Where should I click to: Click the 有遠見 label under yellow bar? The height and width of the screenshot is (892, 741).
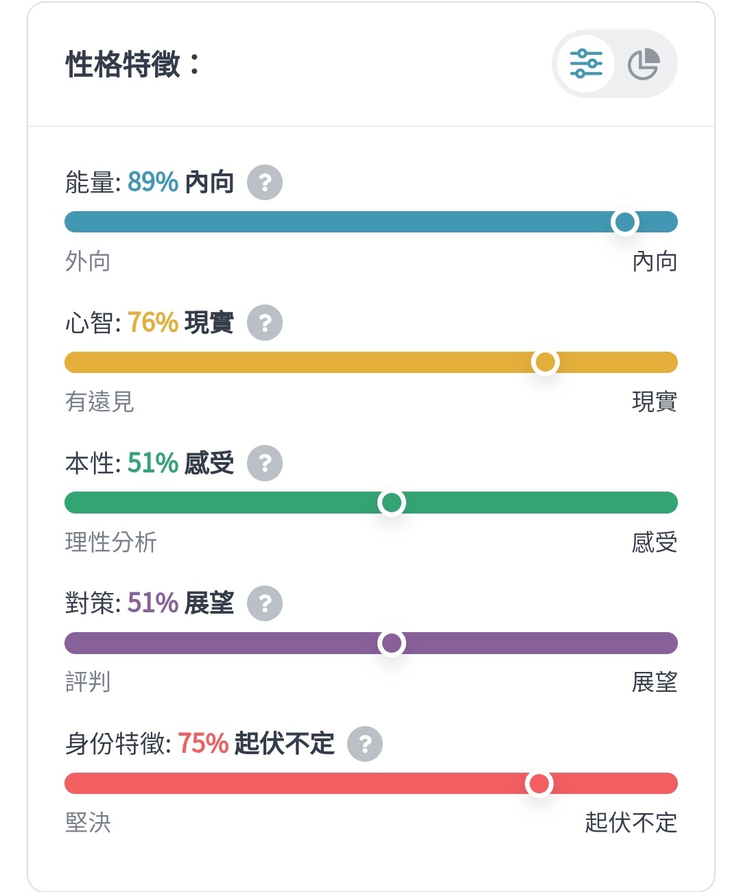tap(99, 402)
